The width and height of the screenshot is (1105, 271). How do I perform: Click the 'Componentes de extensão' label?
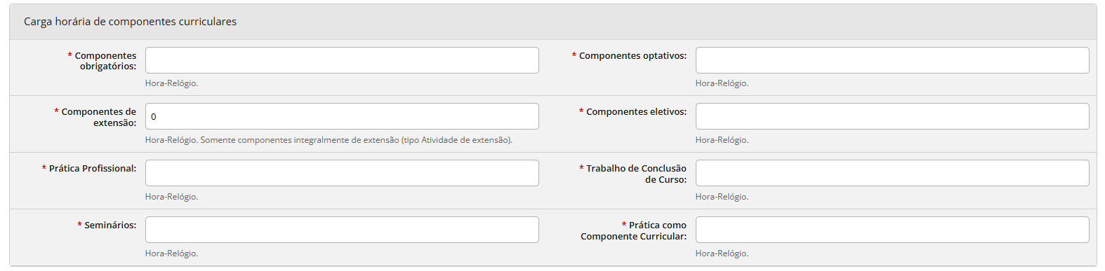click(98, 117)
